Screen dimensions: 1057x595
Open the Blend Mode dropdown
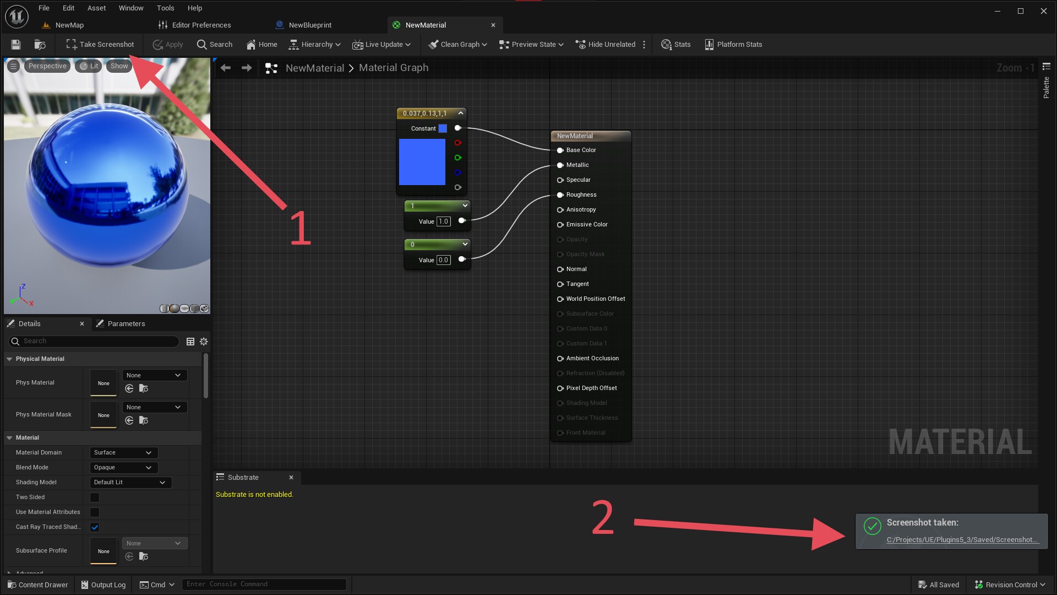point(123,467)
